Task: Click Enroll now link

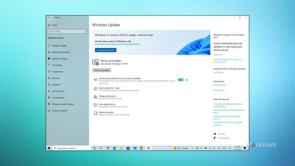Action: point(218,55)
